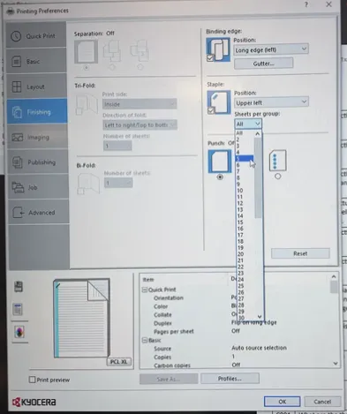Click the Kyocera logo

click(x=34, y=402)
